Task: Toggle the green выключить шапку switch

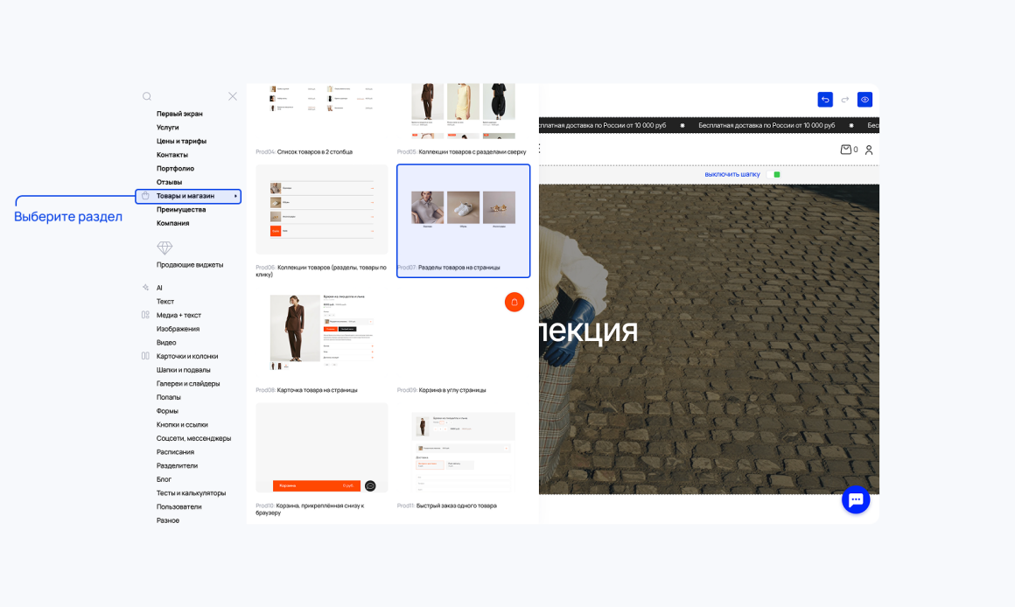Action: [773, 174]
